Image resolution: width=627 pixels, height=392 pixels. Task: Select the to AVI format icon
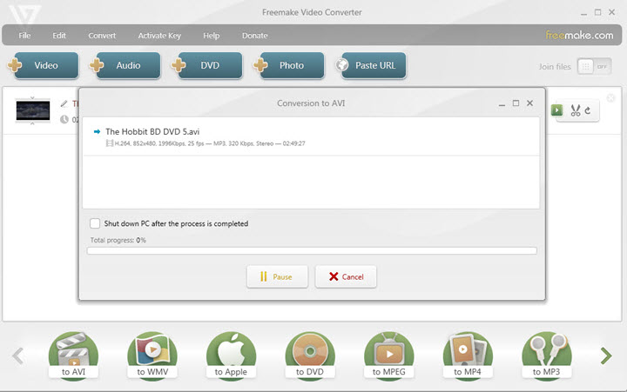(x=73, y=355)
